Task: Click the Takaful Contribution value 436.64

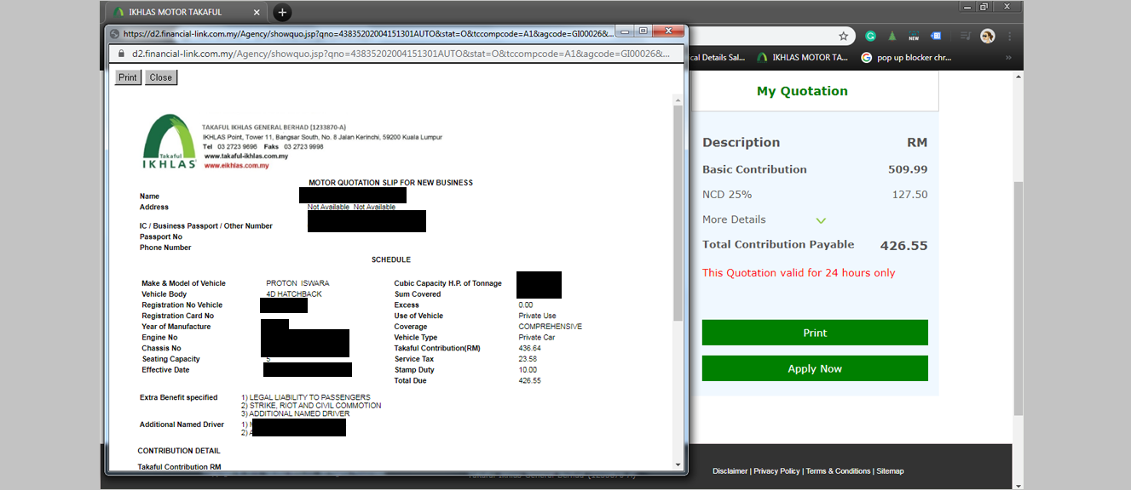Action: (529, 348)
